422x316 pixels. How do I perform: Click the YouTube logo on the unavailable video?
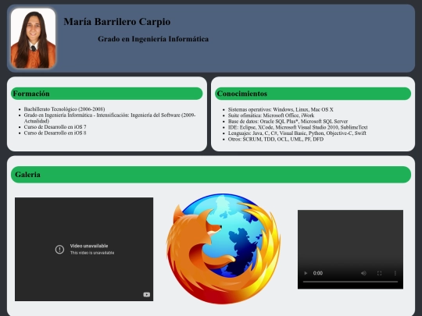tap(147, 294)
